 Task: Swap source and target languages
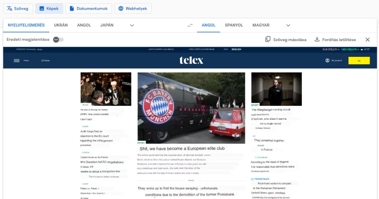190,25
